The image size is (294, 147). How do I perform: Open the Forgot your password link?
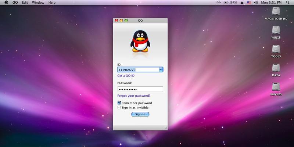pos(134,96)
